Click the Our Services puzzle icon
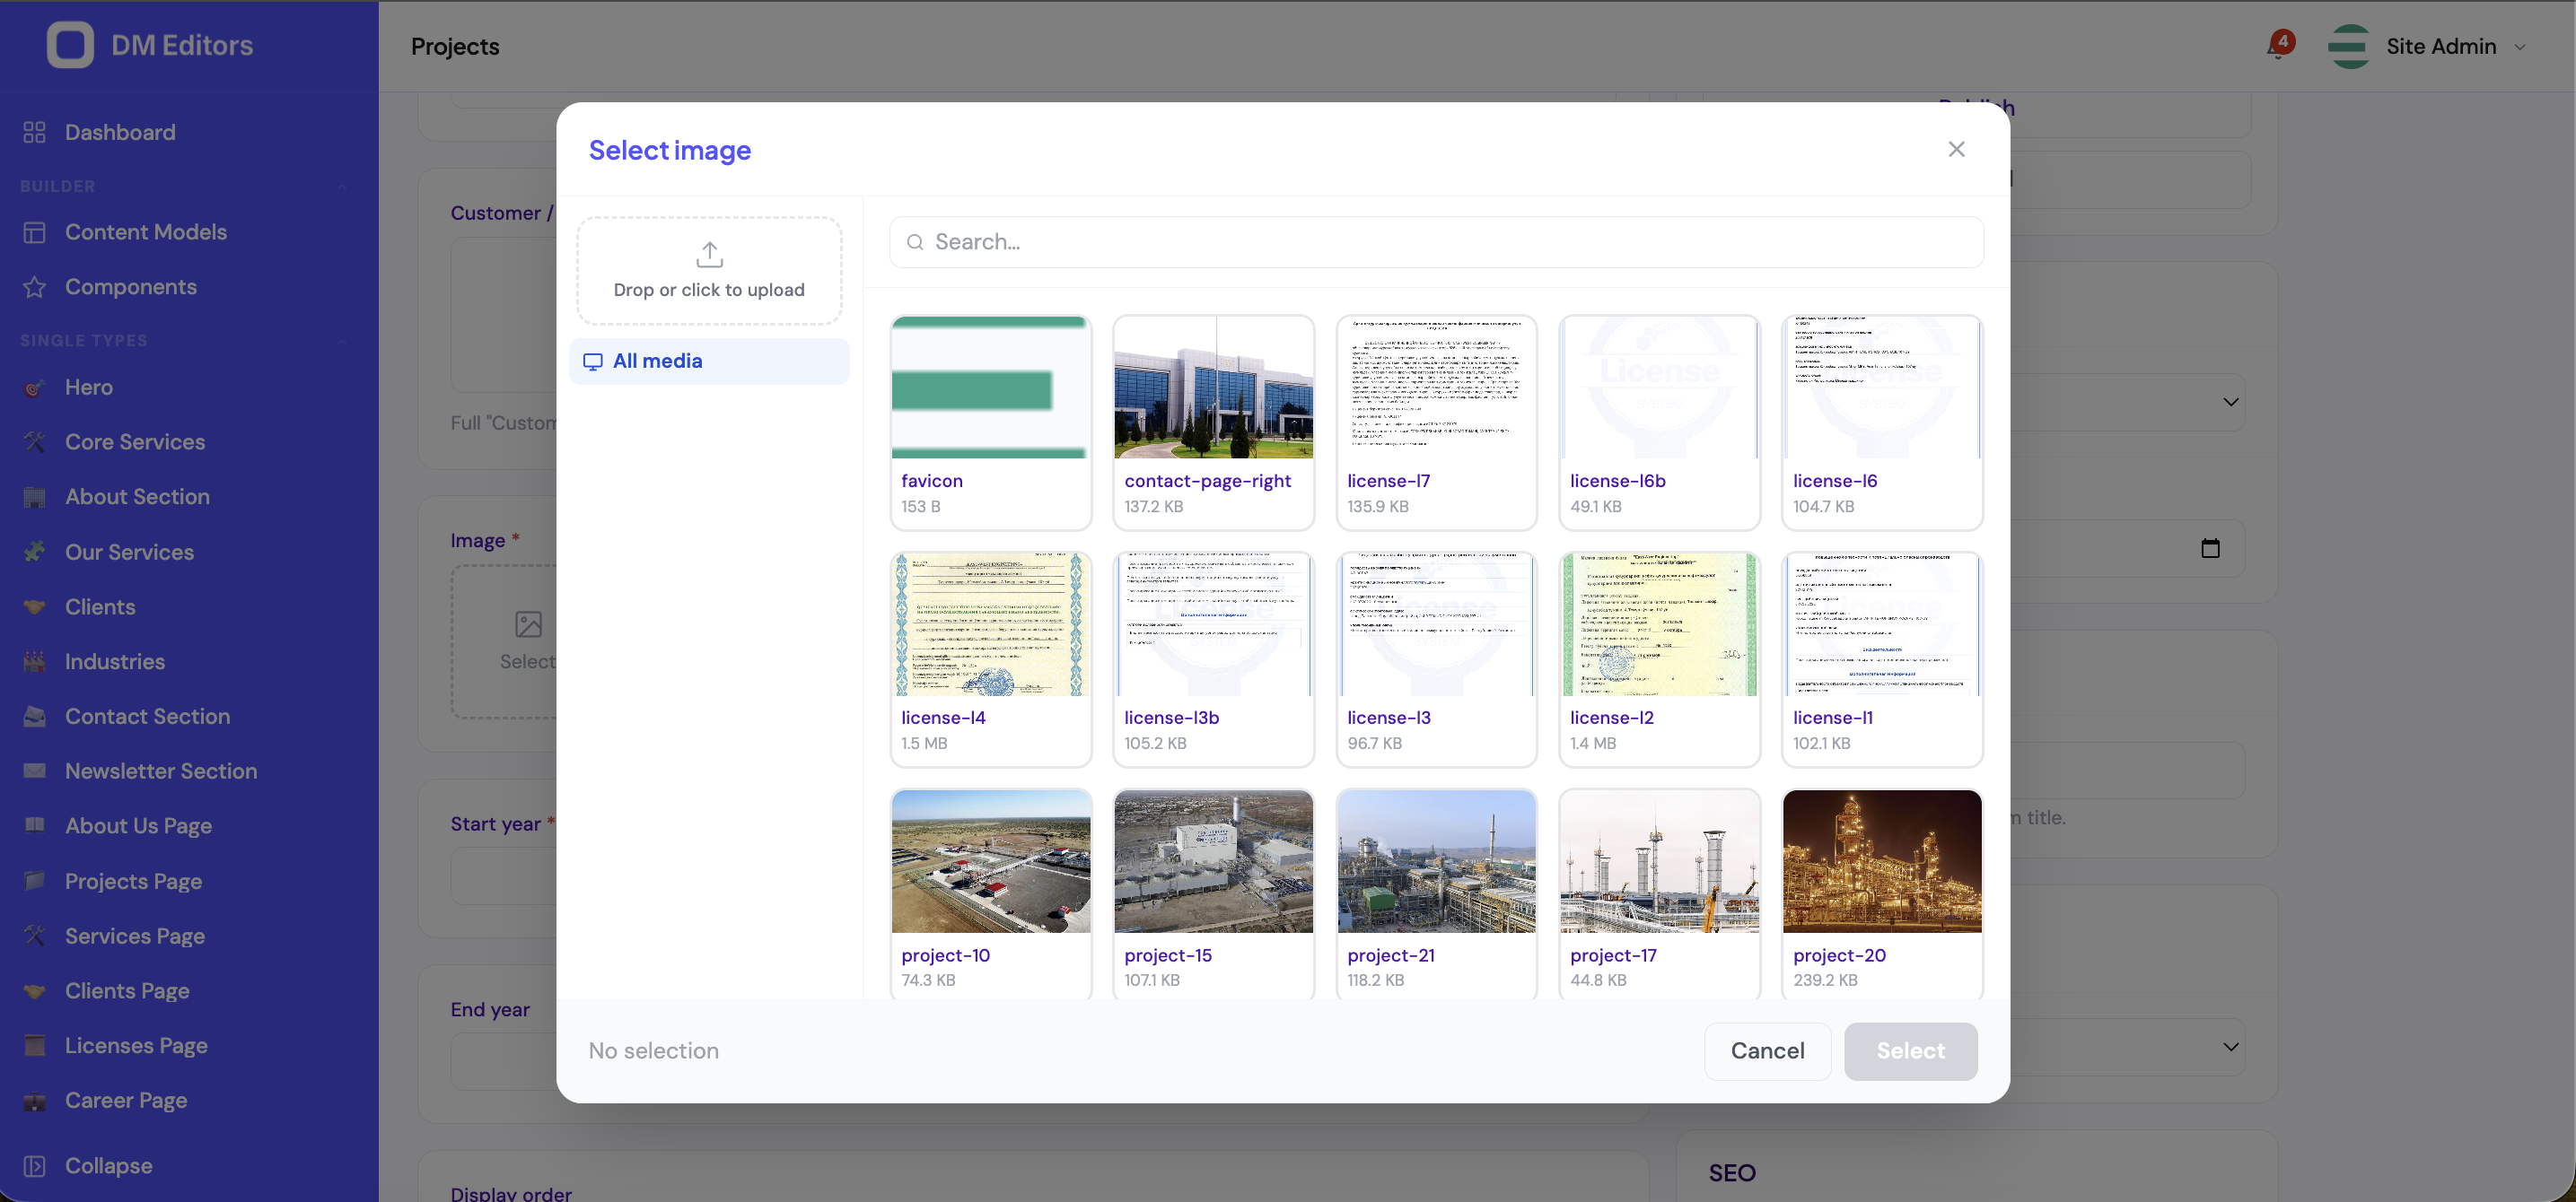This screenshot has width=2576, height=1202. [x=35, y=552]
